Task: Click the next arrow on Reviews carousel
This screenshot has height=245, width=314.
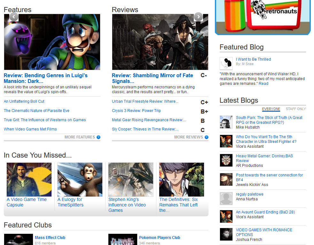Action: coord(198,17)
